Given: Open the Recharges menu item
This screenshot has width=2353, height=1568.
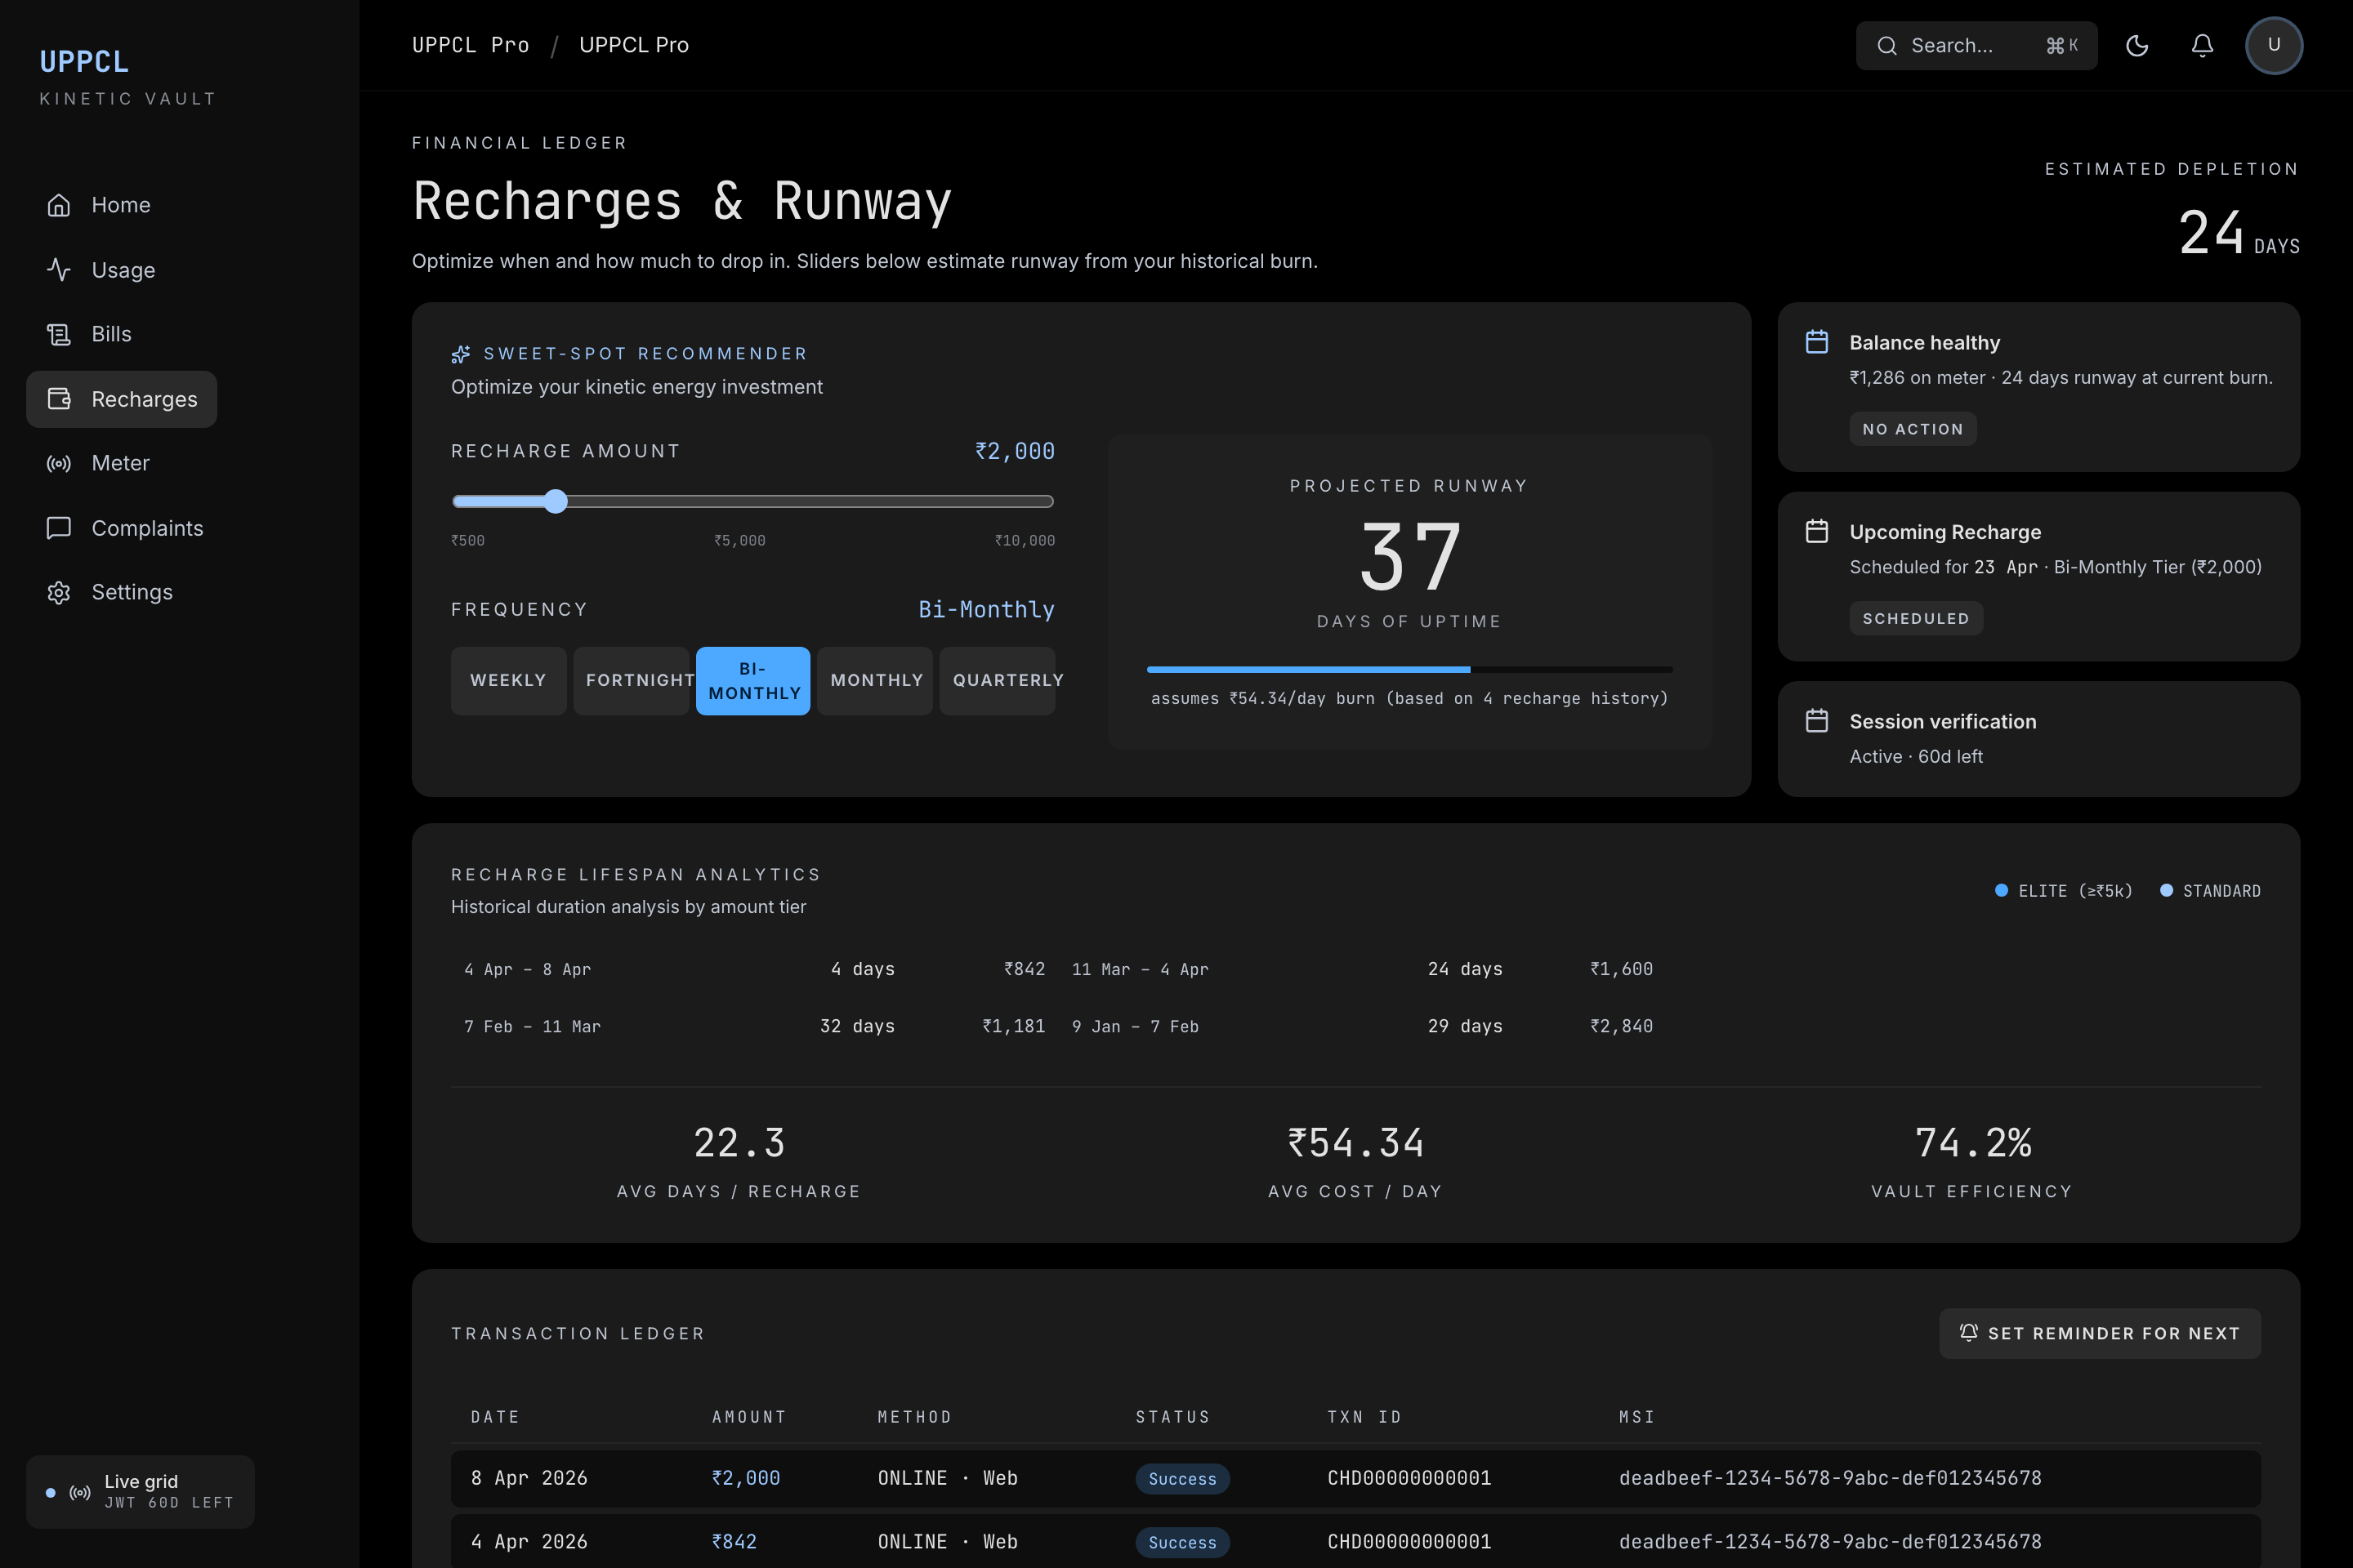Looking at the screenshot, I should [122, 399].
